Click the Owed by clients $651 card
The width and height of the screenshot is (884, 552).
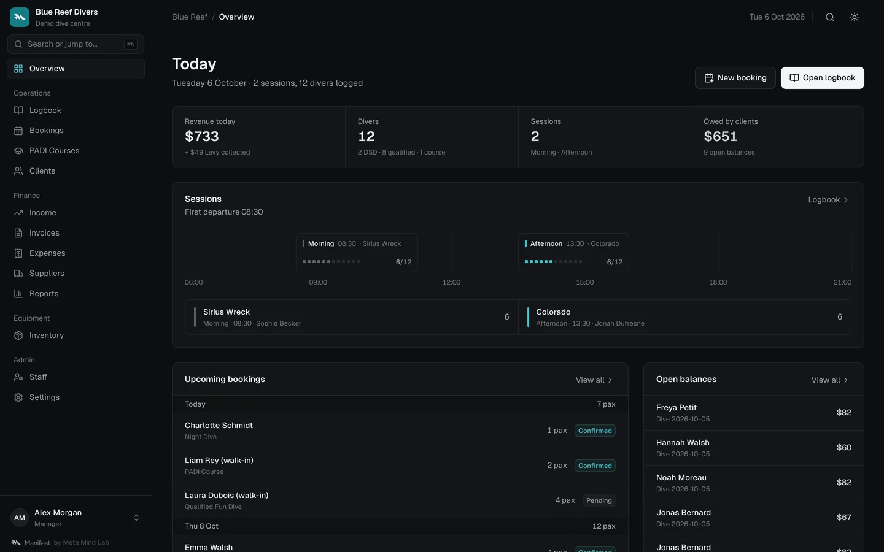coord(777,137)
